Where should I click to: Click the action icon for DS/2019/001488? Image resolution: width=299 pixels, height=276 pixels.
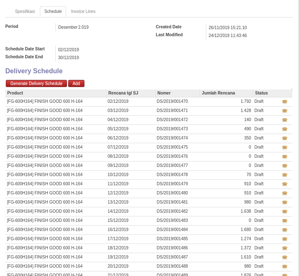[x=284, y=266]
